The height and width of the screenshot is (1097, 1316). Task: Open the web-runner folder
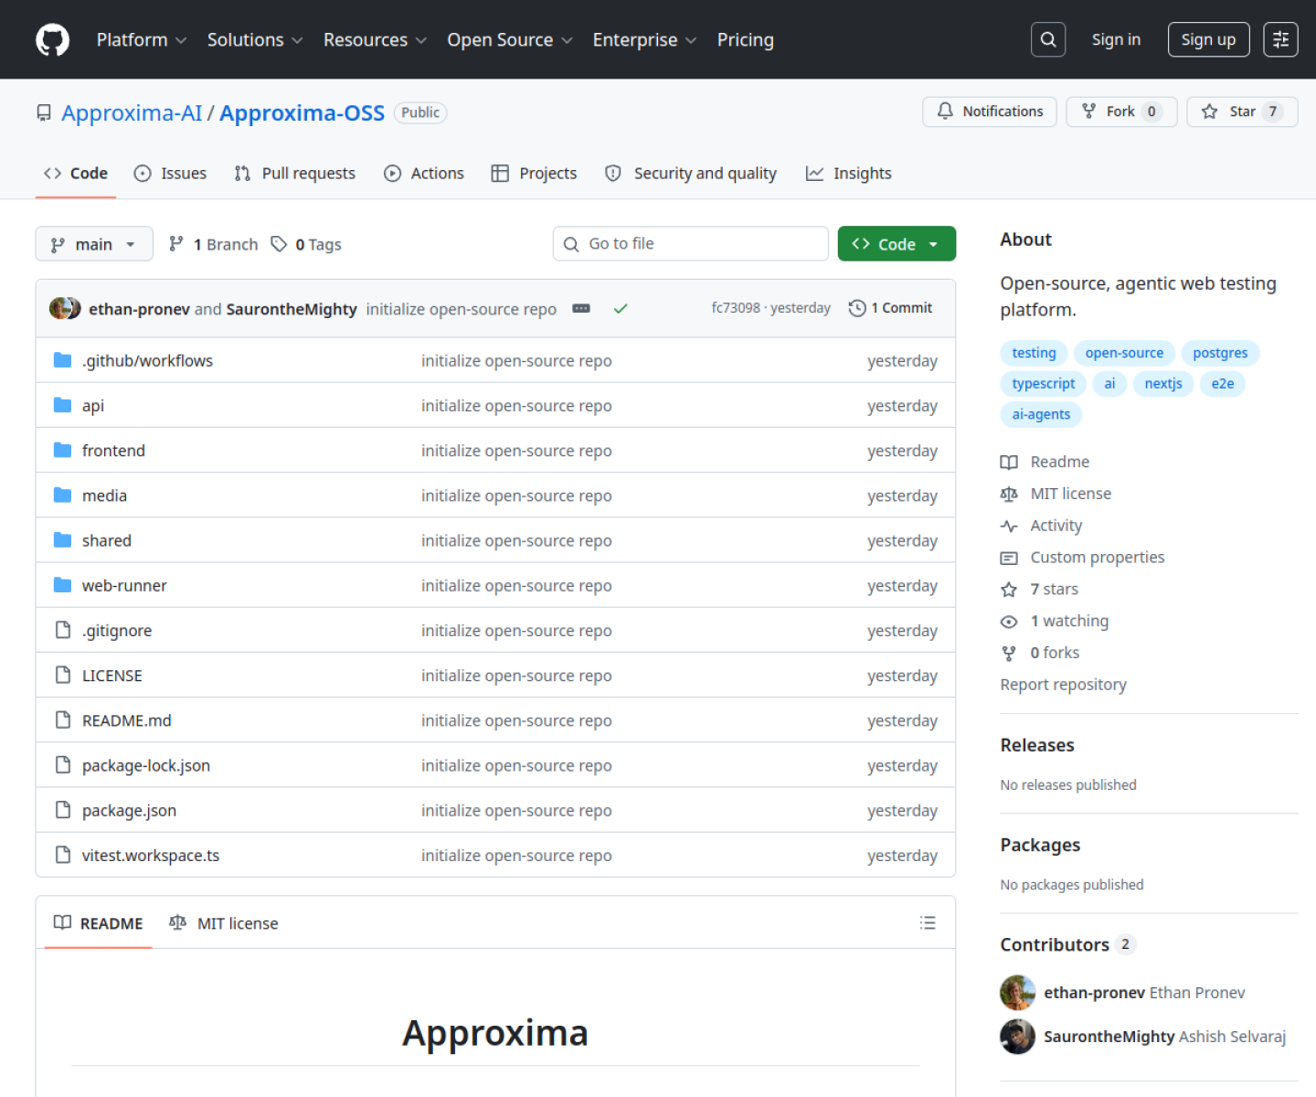[124, 586]
